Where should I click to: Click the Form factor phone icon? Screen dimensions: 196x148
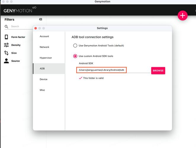click(7, 37)
